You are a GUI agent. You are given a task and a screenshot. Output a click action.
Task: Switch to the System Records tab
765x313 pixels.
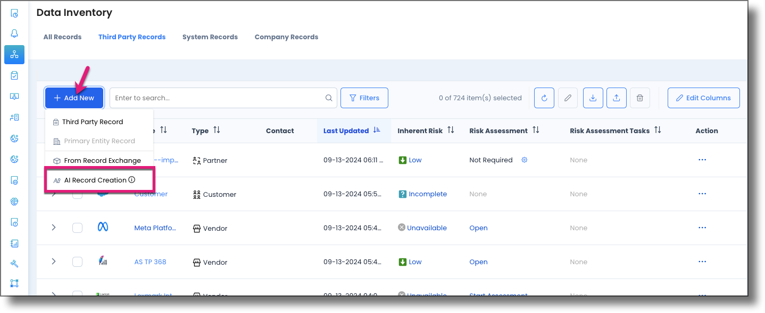pos(210,37)
